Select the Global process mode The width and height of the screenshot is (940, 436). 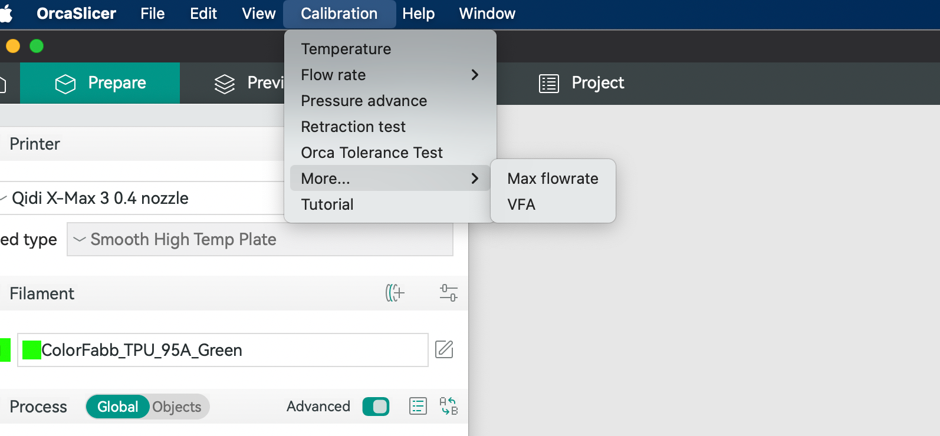117,407
